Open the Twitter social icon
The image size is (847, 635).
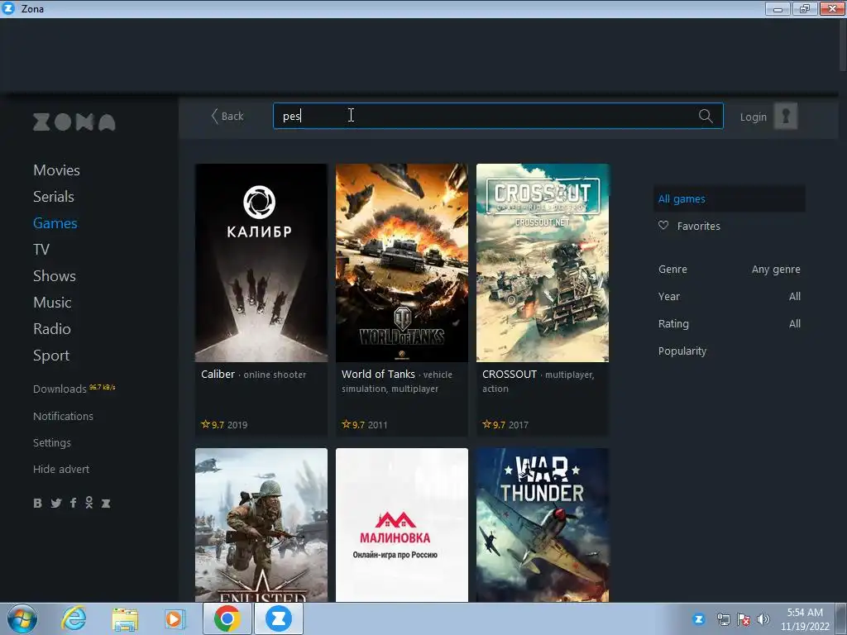coord(55,504)
